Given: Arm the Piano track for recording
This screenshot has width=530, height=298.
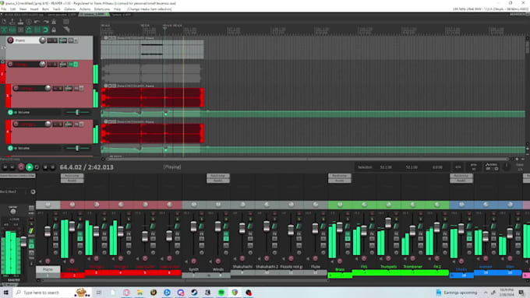Looking at the screenshot, I should click(10, 40).
